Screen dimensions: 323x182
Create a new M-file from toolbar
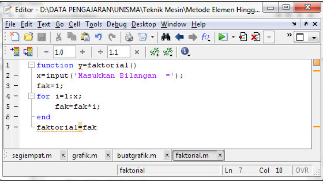[x=14, y=37]
